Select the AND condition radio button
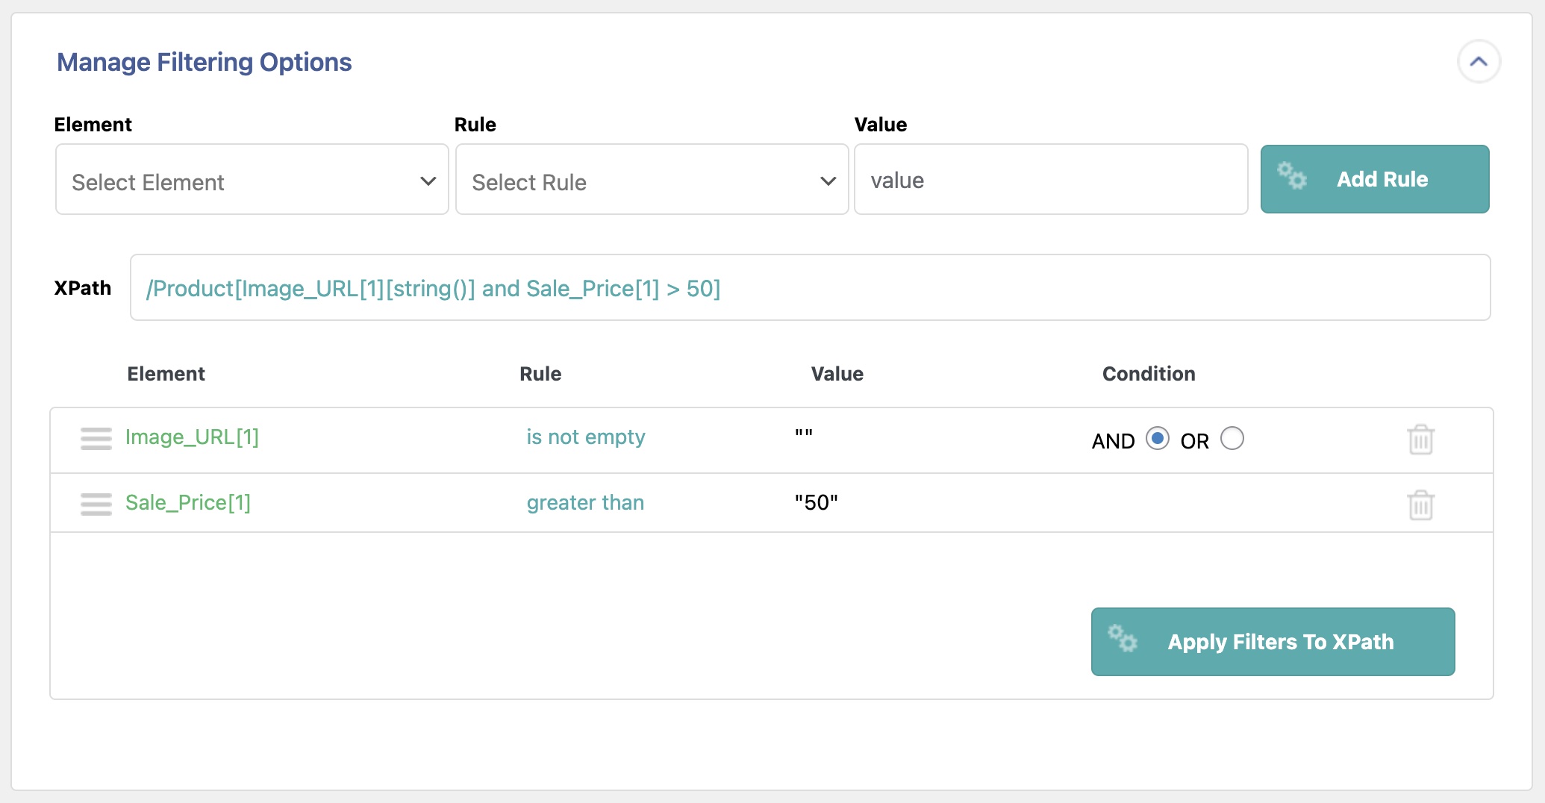The height and width of the screenshot is (803, 1545). [1157, 438]
